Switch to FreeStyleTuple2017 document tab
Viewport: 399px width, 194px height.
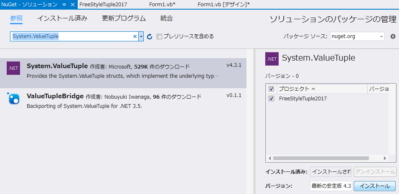103,4
